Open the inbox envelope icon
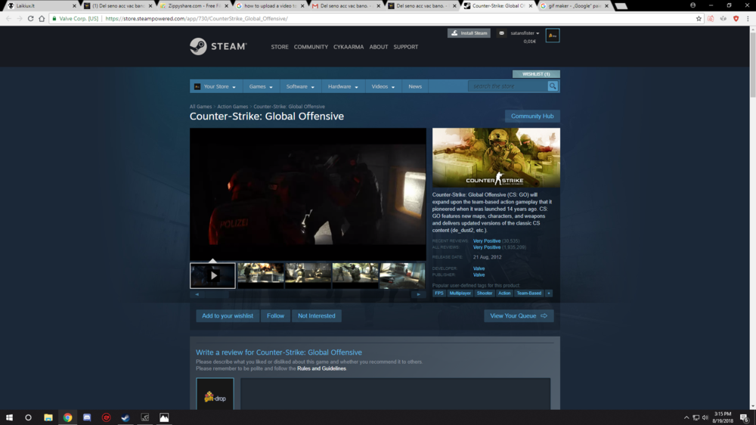Viewport: 756px width, 425px height. pos(501,33)
